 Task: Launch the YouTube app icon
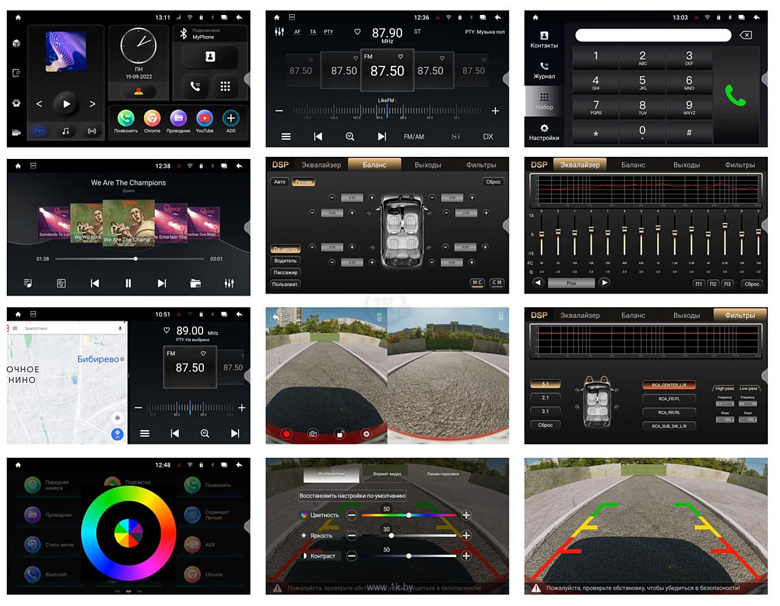point(204,118)
